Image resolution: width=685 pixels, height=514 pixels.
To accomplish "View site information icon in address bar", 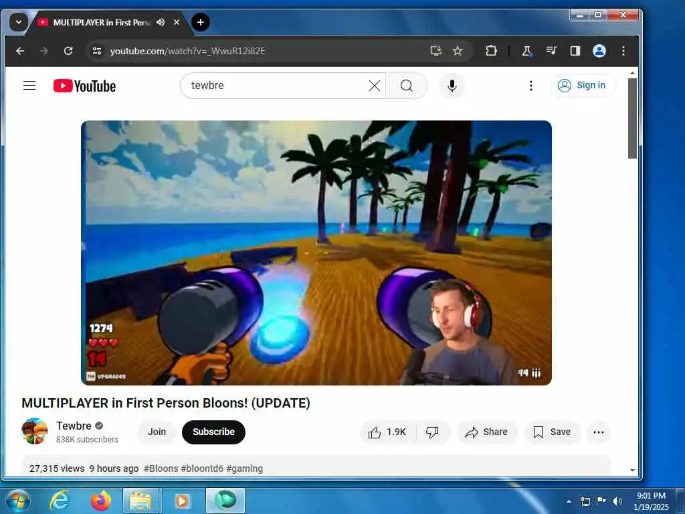I will [96, 51].
